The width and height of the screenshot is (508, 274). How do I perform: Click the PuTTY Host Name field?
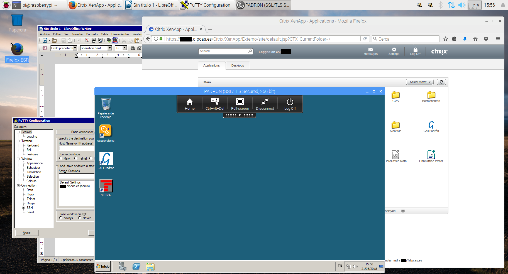tap(77, 148)
